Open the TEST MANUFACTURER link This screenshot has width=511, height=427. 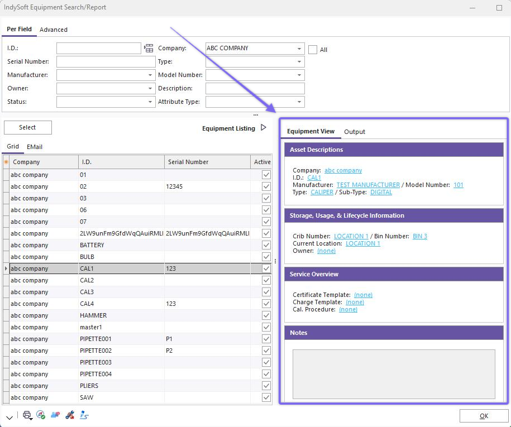tap(368, 185)
